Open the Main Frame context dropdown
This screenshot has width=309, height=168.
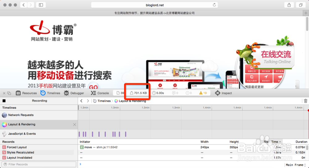[296, 165]
